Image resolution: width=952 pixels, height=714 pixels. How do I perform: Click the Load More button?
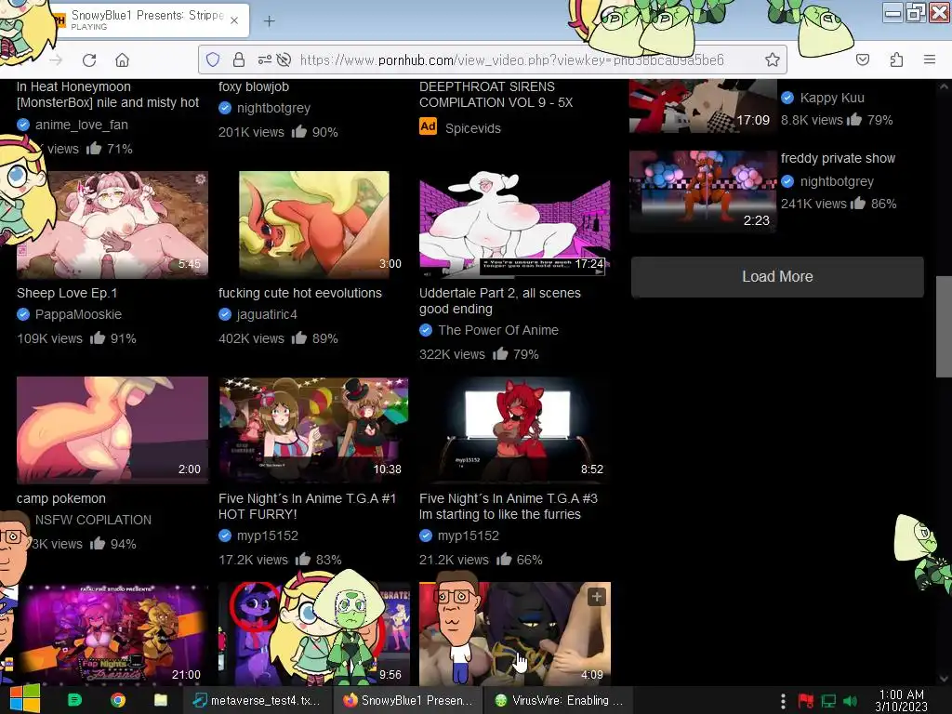click(x=777, y=277)
